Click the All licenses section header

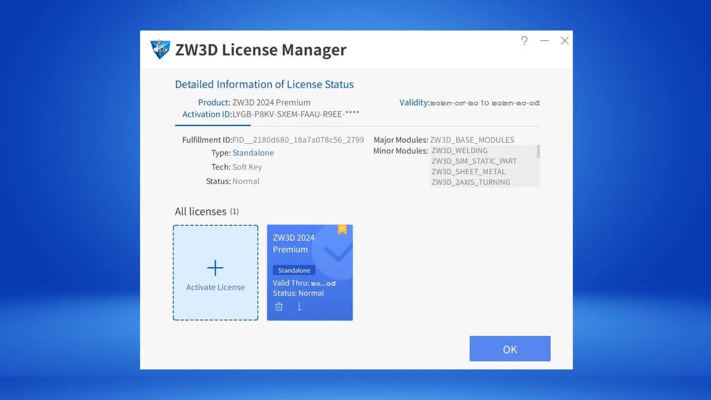pos(200,211)
